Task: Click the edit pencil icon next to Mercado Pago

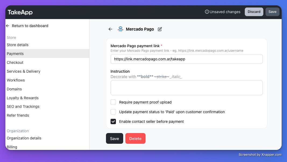Action: (x=160, y=29)
